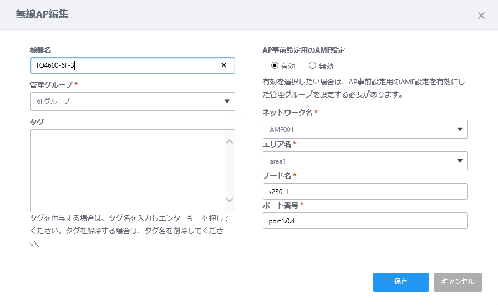
Task: Select the 無効 radio button
Action: (x=313, y=65)
